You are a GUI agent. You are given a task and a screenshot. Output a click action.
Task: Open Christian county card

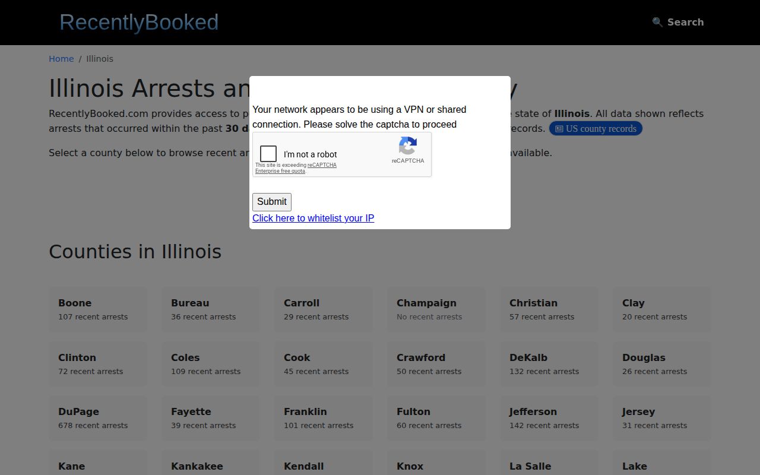(x=549, y=309)
